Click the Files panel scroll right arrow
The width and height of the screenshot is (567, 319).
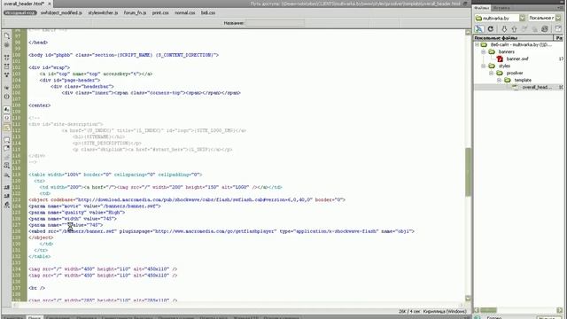tap(560, 310)
